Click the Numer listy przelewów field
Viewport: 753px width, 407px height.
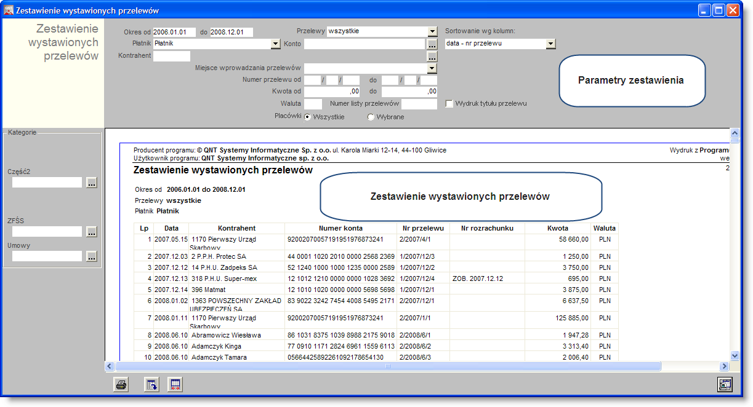(x=419, y=104)
